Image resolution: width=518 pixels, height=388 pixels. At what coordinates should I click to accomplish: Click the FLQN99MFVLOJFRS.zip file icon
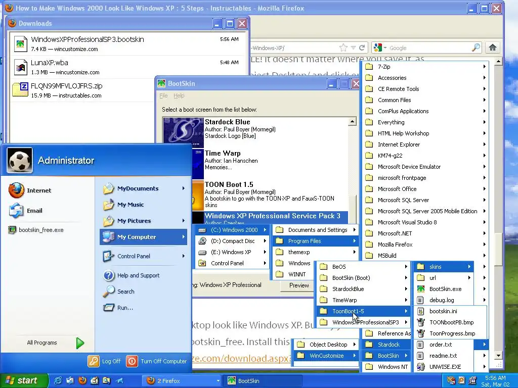20,89
